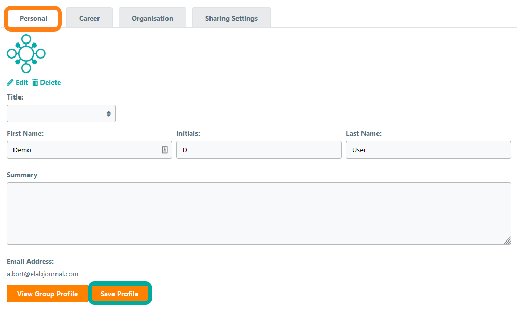Click the contact card icon in First Name
Screen dimensions: 517x312
pos(164,150)
